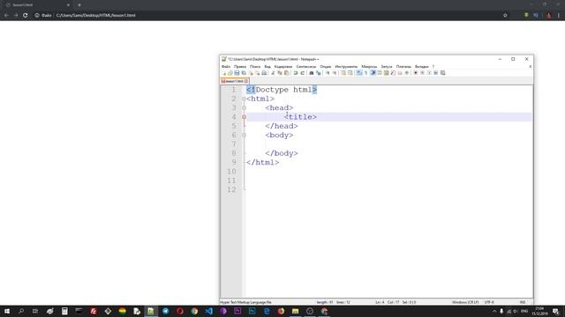565x317 pixels.
Task: Open the Инструменты menu
Action: click(346, 67)
